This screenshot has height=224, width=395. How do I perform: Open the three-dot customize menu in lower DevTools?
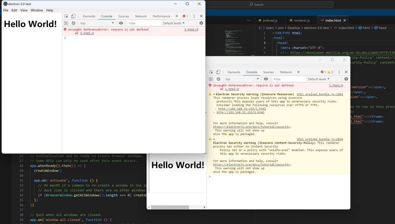(x=339, y=72)
